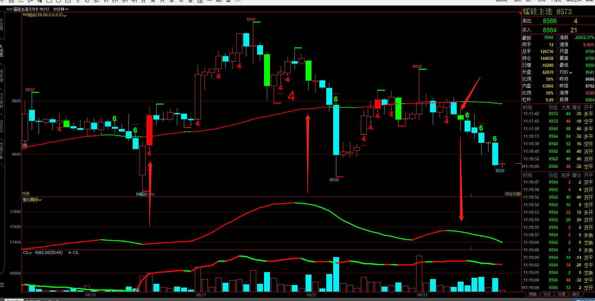
Task: Switch to the 统计 tab
Action: [x=576, y=294]
